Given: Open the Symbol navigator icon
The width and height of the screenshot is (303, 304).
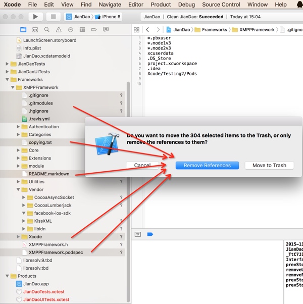Looking at the screenshot, I should pos(35,29).
